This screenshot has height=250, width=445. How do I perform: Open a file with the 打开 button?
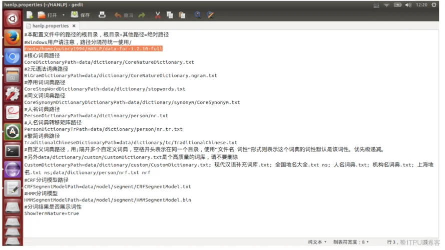[x=48, y=15]
